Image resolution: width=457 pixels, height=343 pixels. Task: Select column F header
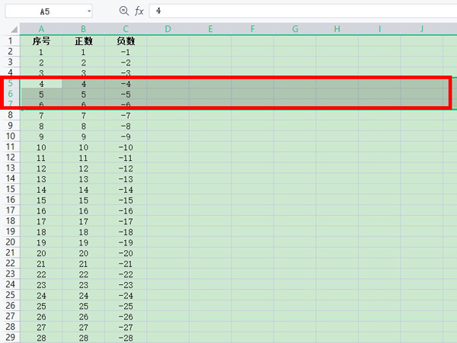pyautogui.click(x=253, y=29)
